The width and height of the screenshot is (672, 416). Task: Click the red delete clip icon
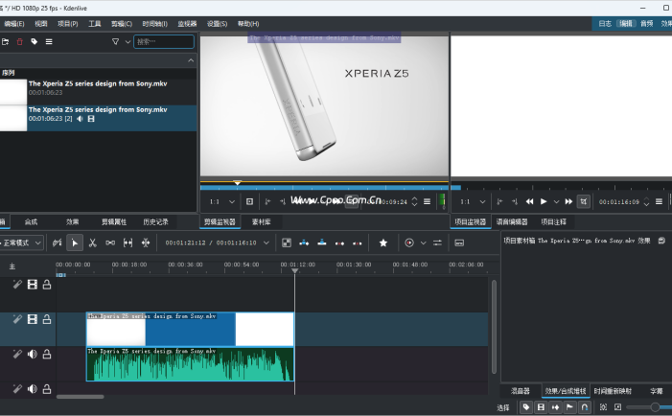click(20, 41)
